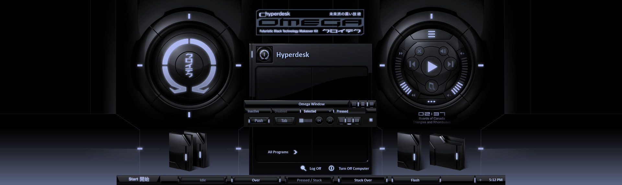Click the large Play button in media player
Image resolution: width=622 pixels, height=185 pixels.
pyautogui.click(x=432, y=67)
